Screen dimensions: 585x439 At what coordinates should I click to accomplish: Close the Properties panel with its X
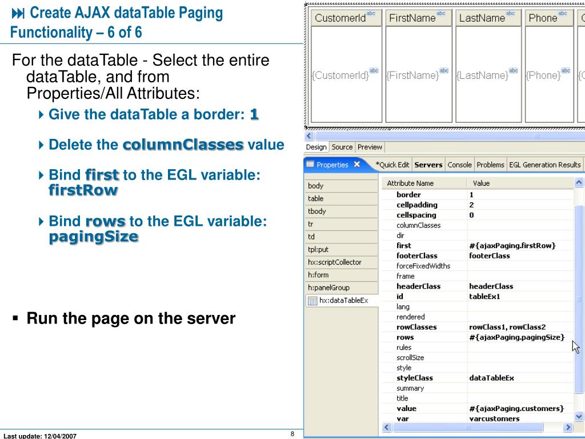click(356, 165)
